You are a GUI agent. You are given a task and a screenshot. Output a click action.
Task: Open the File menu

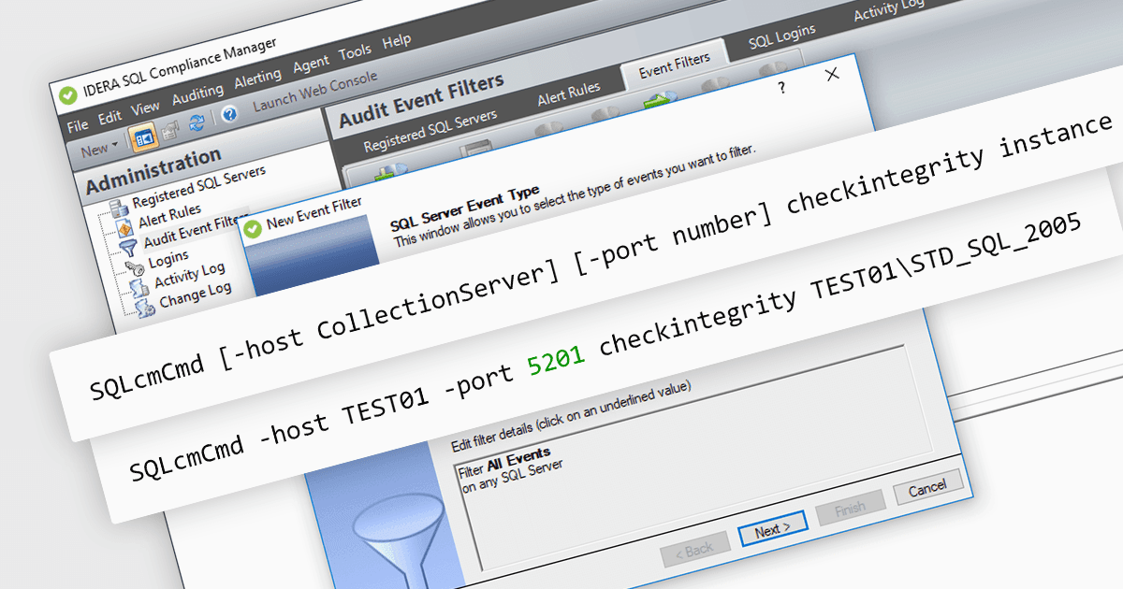78,123
